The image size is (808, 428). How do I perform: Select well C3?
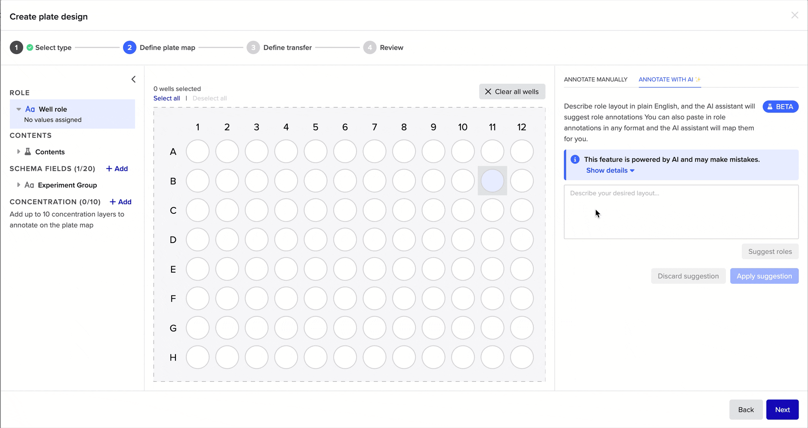click(256, 210)
